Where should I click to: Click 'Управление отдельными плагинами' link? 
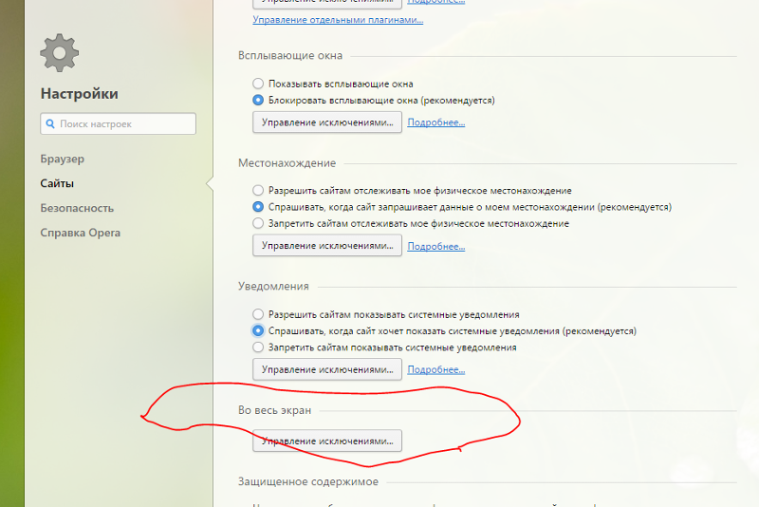point(338,19)
